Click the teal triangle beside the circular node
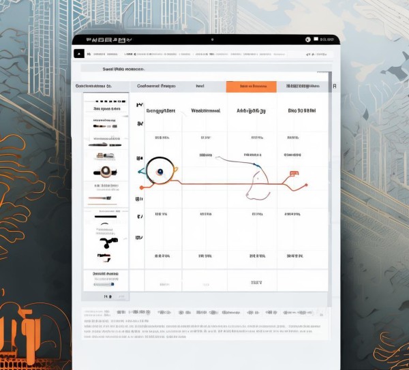 (141, 171)
